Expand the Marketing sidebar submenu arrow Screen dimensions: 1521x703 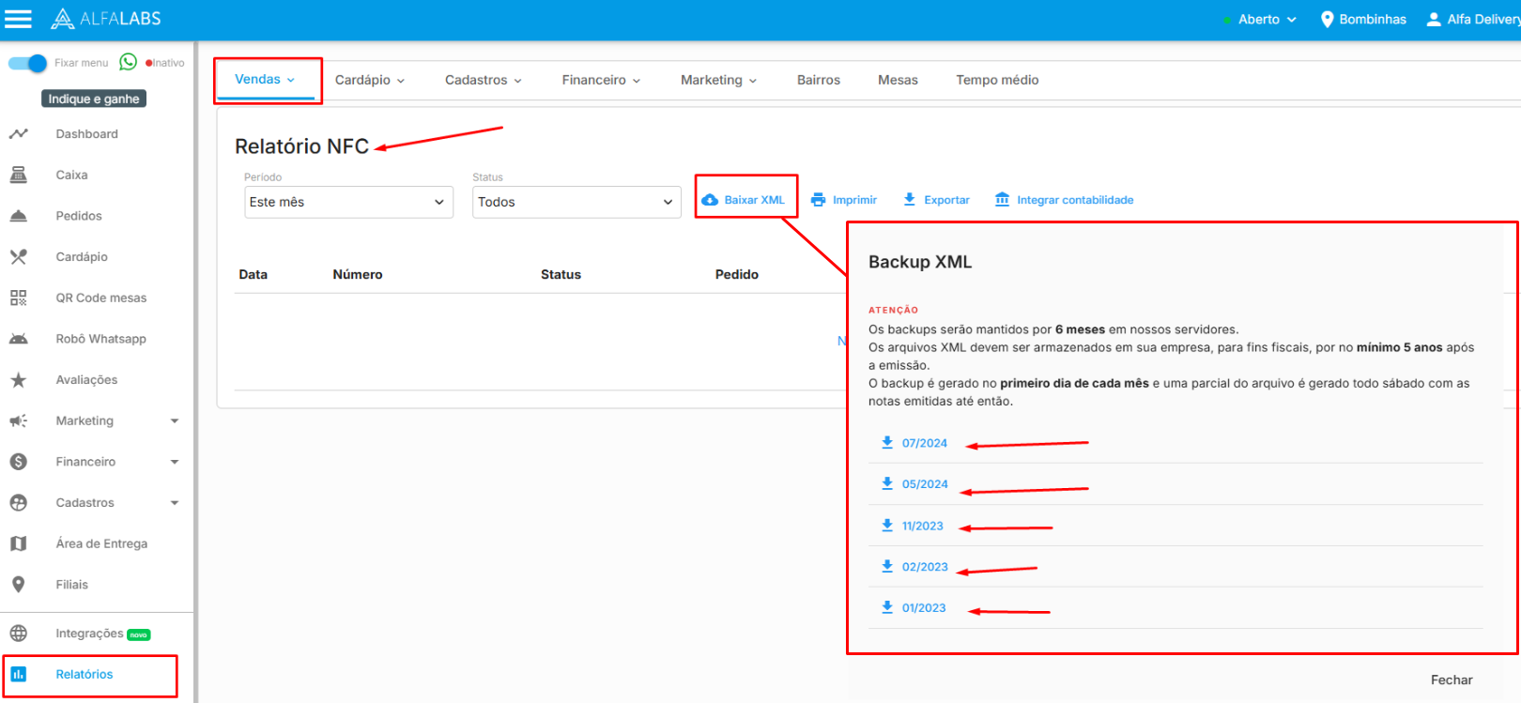(175, 421)
